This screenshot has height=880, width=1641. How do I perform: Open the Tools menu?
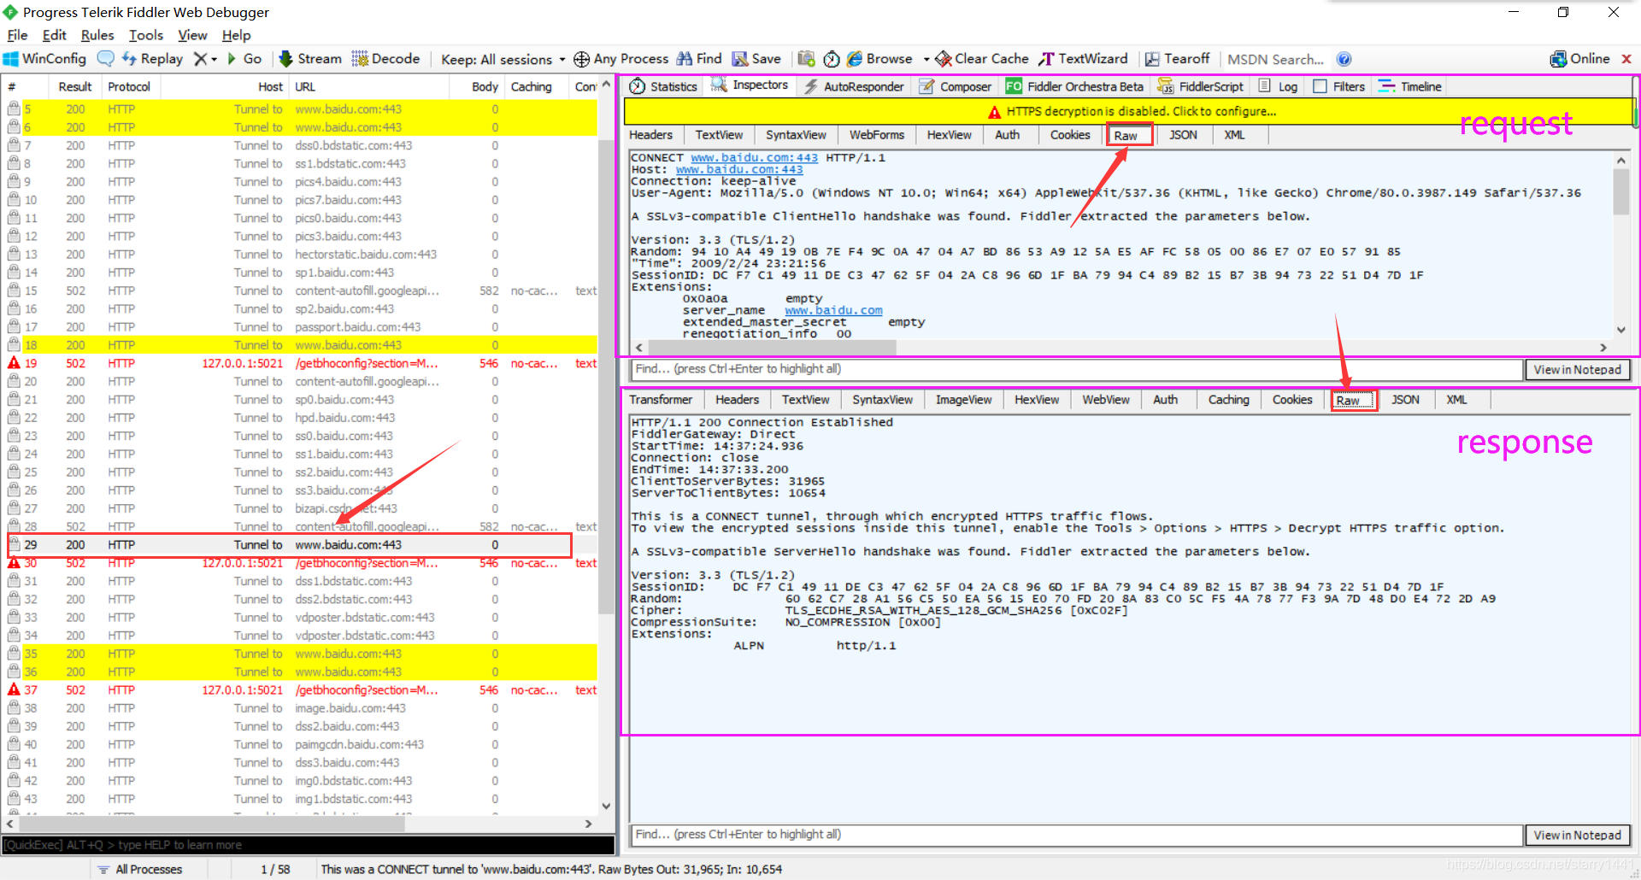145,35
